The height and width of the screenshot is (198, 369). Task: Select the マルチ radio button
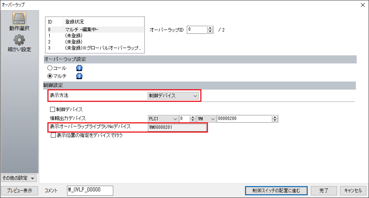(x=50, y=76)
